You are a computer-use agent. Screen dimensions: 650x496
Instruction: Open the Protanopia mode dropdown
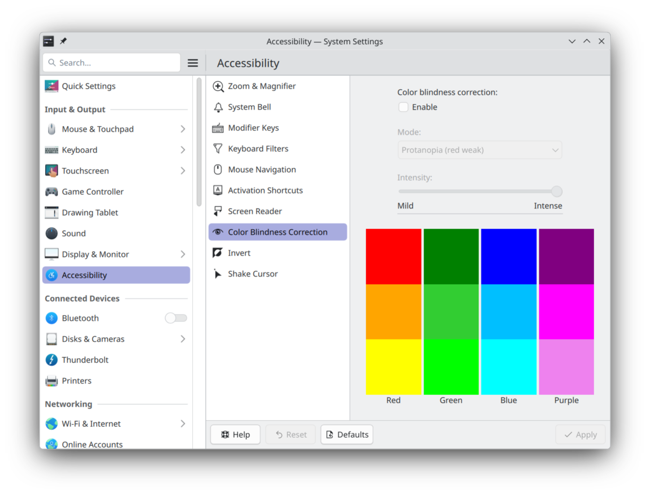(479, 150)
